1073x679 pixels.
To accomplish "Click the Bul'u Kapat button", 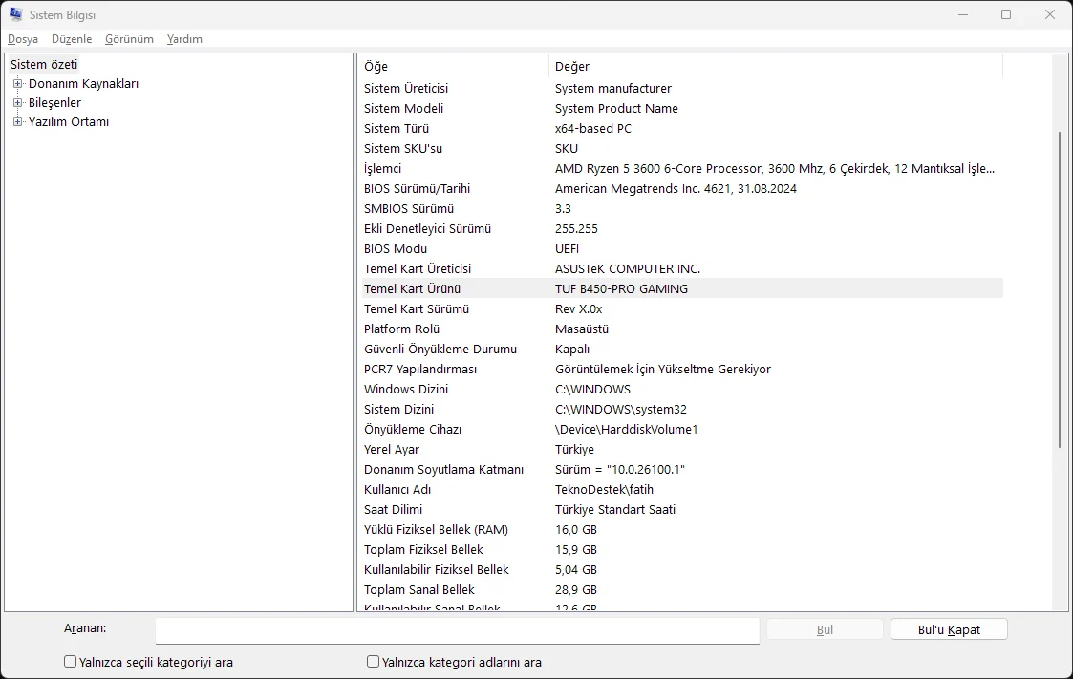I will pyautogui.click(x=949, y=629).
